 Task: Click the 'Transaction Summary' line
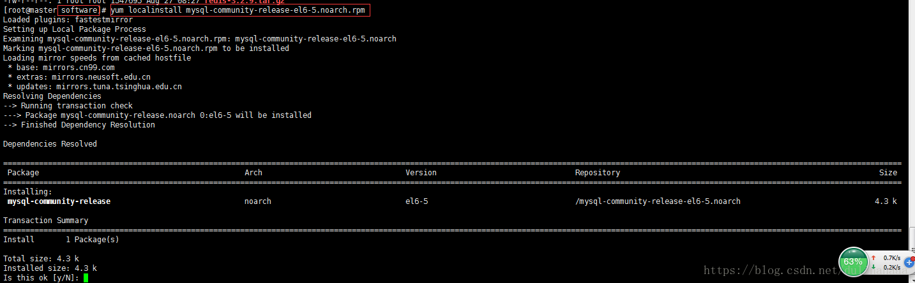point(46,221)
